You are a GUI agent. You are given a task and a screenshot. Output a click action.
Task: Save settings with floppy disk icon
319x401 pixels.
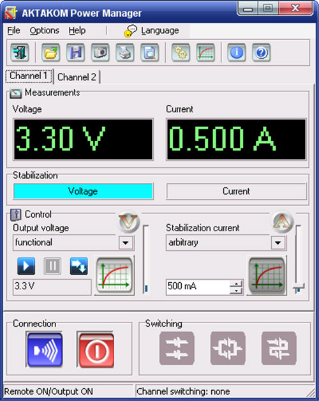(75, 52)
